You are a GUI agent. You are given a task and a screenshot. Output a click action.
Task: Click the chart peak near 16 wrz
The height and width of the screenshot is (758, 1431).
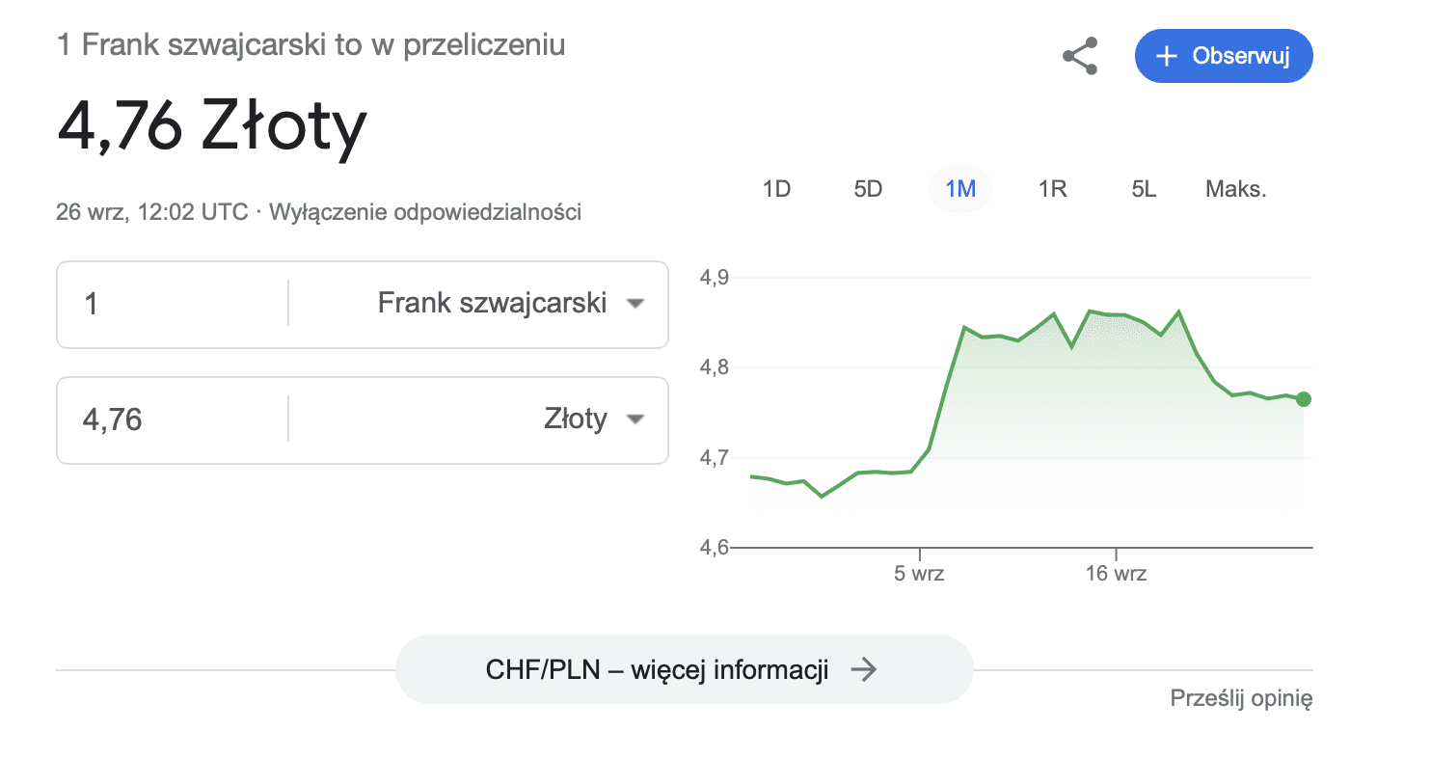(x=1090, y=311)
